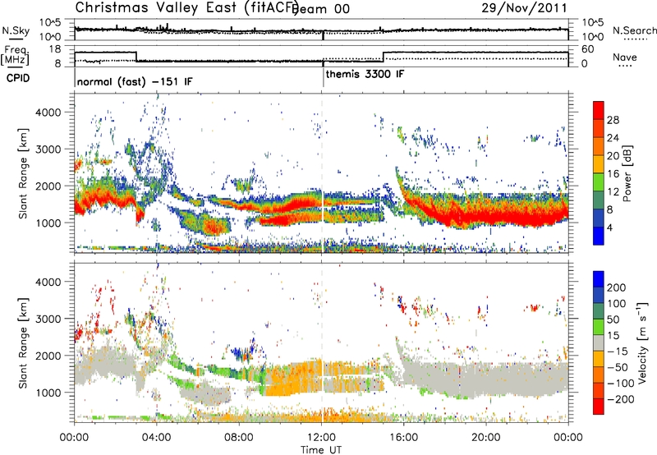Click the 08:00 time axis label
Viewport: 657px width, 455px height.
pyautogui.click(x=239, y=438)
